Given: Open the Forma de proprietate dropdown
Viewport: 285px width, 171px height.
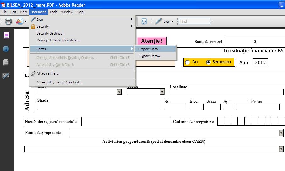Looking at the screenshot, I should pyautogui.click(x=281, y=133).
